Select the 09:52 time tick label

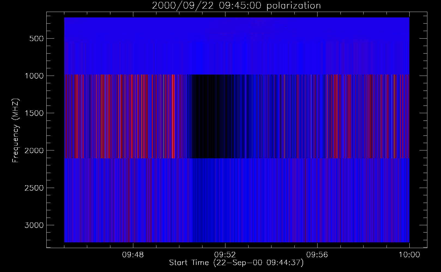225,255
